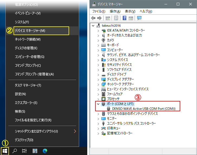Click the Windows Start button
The width and height of the screenshot is (197, 155).
click(4, 151)
